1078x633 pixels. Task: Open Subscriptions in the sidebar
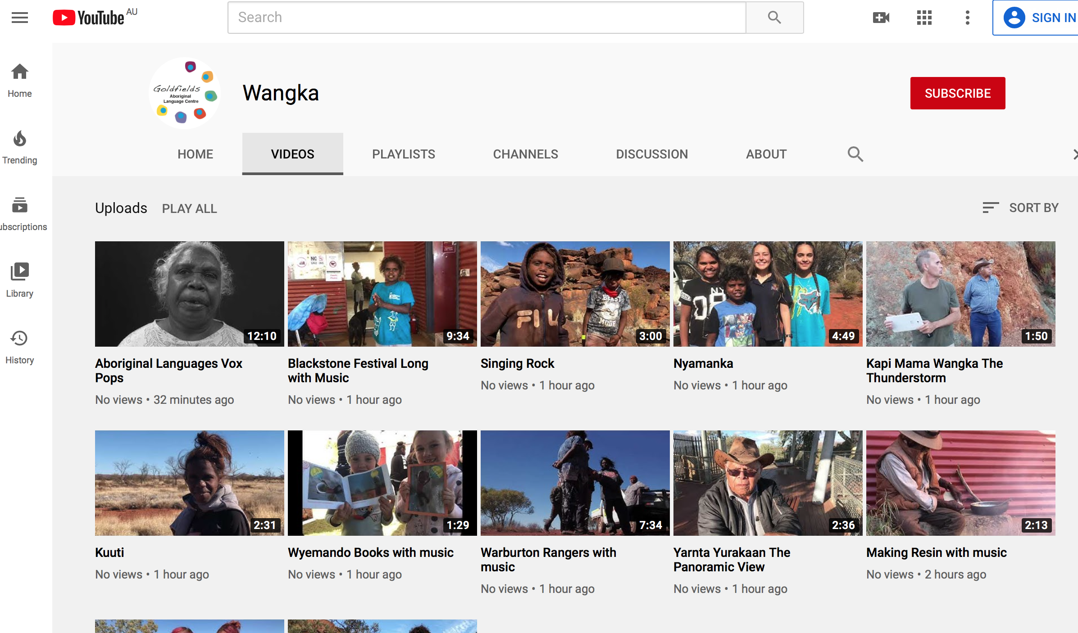point(20,214)
